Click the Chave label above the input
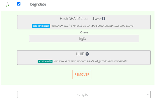The image size is (156, 102). [x=84, y=32]
